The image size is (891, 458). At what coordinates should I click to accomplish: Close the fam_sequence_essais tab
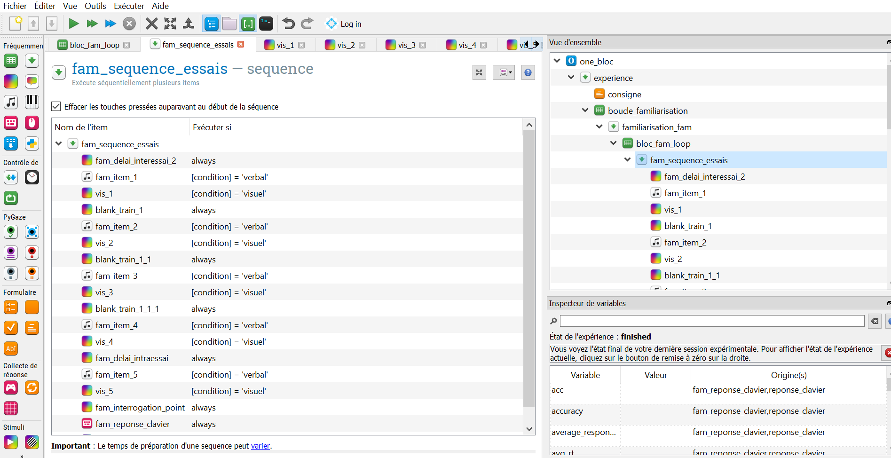[241, 44]
